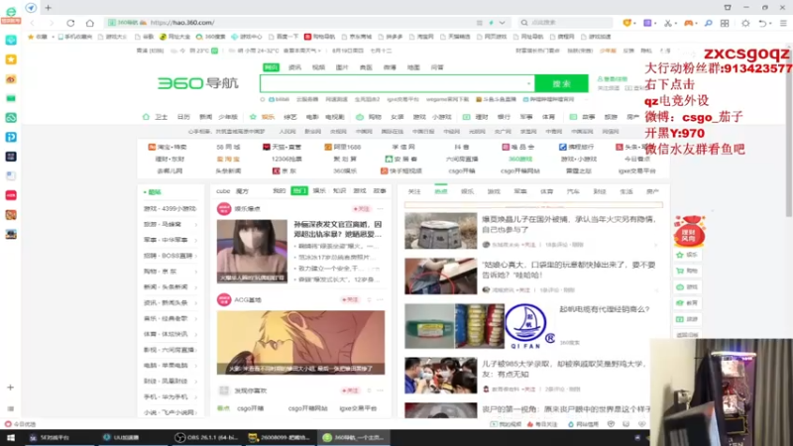This screenshot has height=446, width=793.
Task: Open the screenshot scissors tool
Action: [x=667, y=23]
